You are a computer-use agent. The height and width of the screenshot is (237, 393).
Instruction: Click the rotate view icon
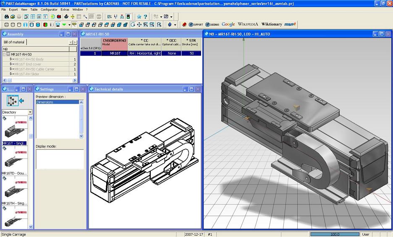pos(133,25)
